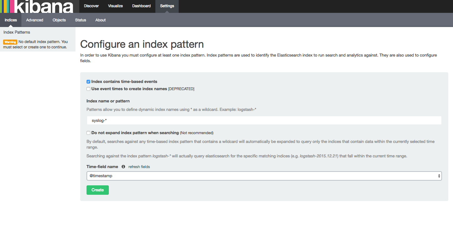453x251 pixels.
Task: View the Status page
Action: tap(81, 20)
